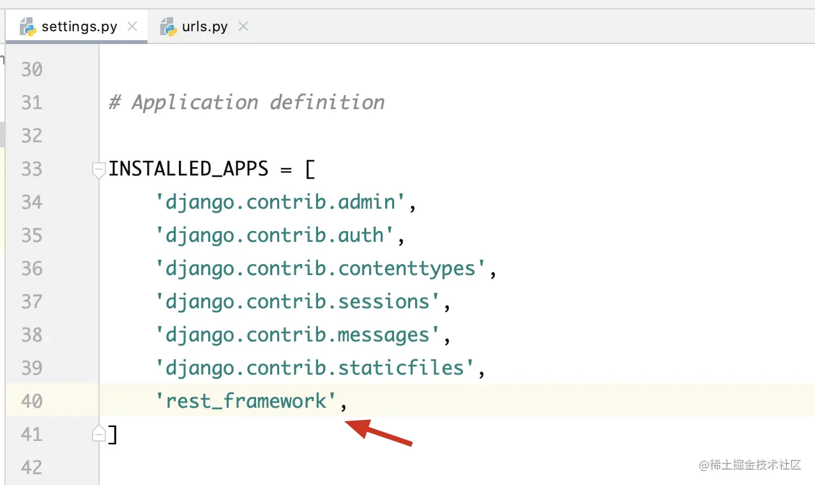Open the urls.py editor tab
This screenshot has height=485, width=815.
(x=204, y=27)
